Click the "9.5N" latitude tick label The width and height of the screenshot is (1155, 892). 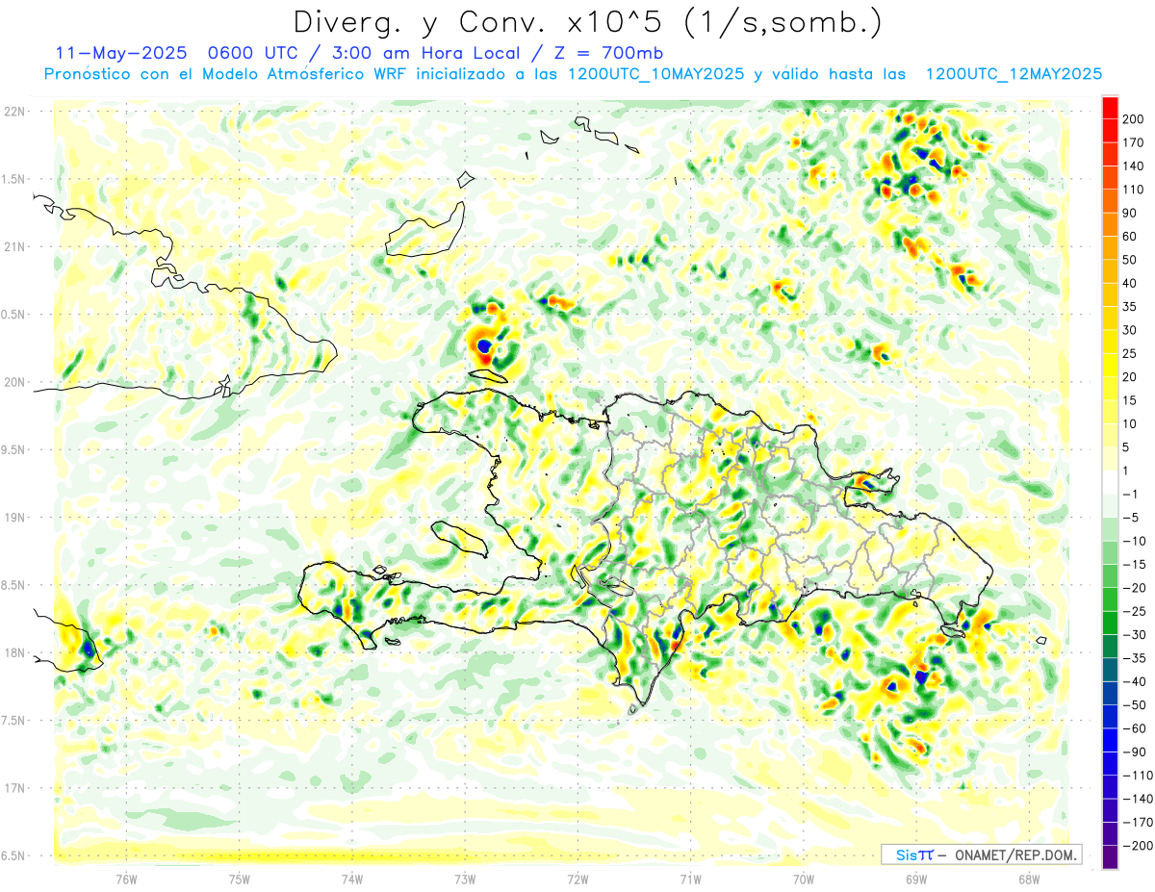click(14, 449)
